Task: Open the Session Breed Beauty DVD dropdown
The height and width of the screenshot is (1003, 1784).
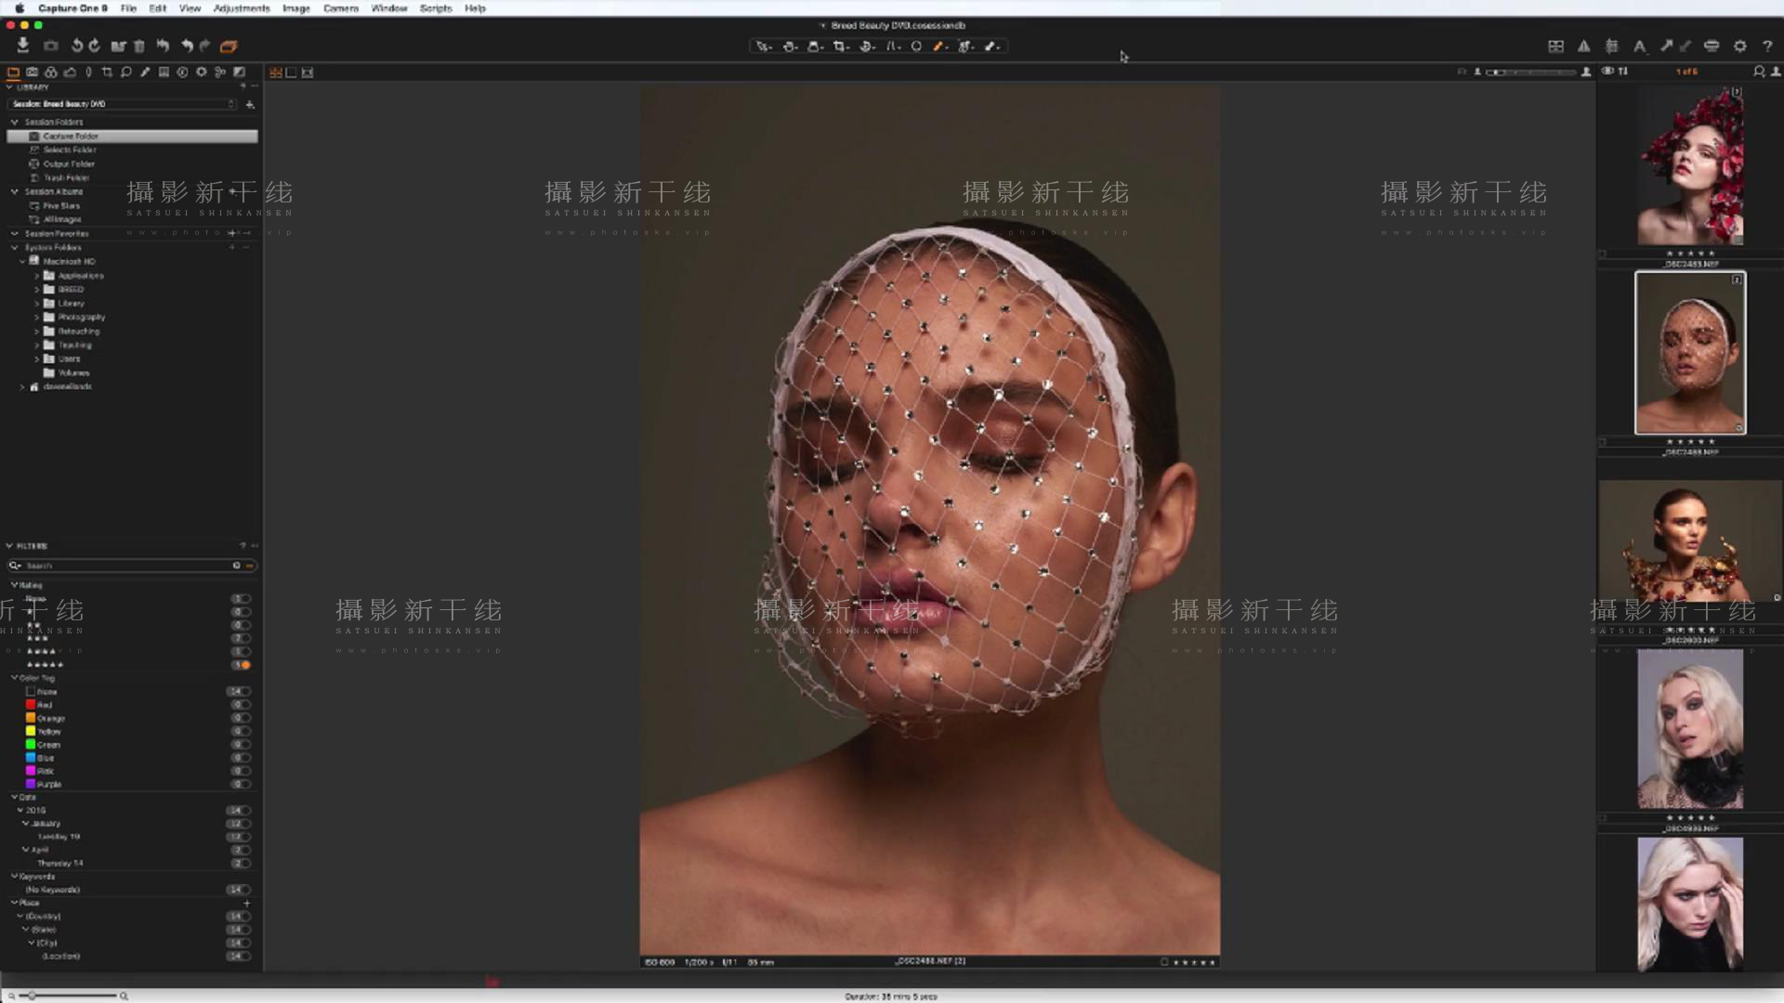Action: [x=124, y=104]
